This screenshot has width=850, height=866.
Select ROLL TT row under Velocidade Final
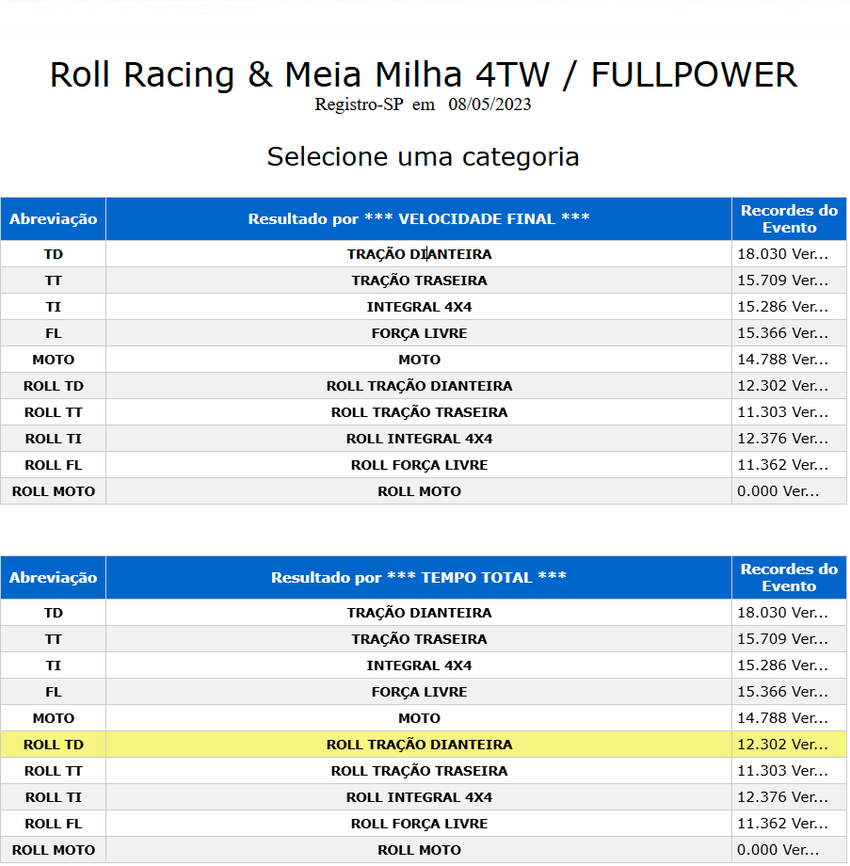click(54, 412)
